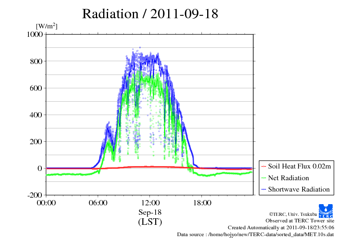Click the '(LST)' time zone label
This screenshot has width=342, height=241.
(150, 222)
